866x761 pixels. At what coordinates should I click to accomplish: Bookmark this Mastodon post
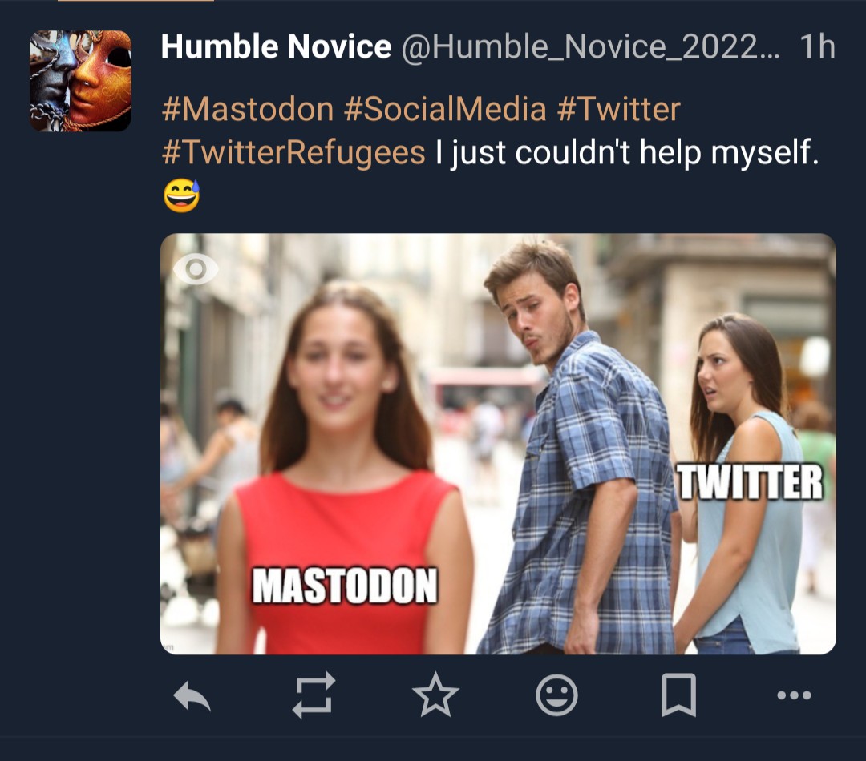coord(678,695)
